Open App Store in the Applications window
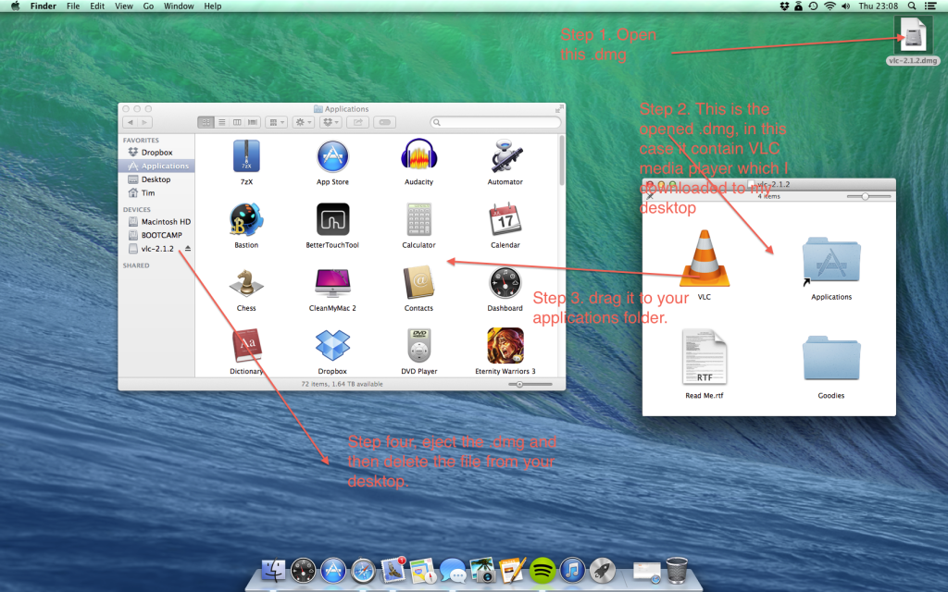The image size is (948, 592). pyautogui.click(x=332, y=156)
